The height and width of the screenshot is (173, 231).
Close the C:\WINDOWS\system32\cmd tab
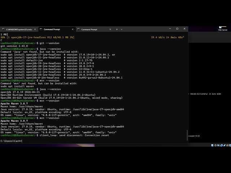tap(35, 30)
